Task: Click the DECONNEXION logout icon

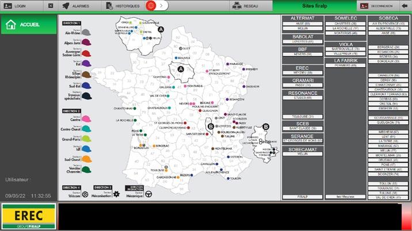Action: (x=364, y=6)
